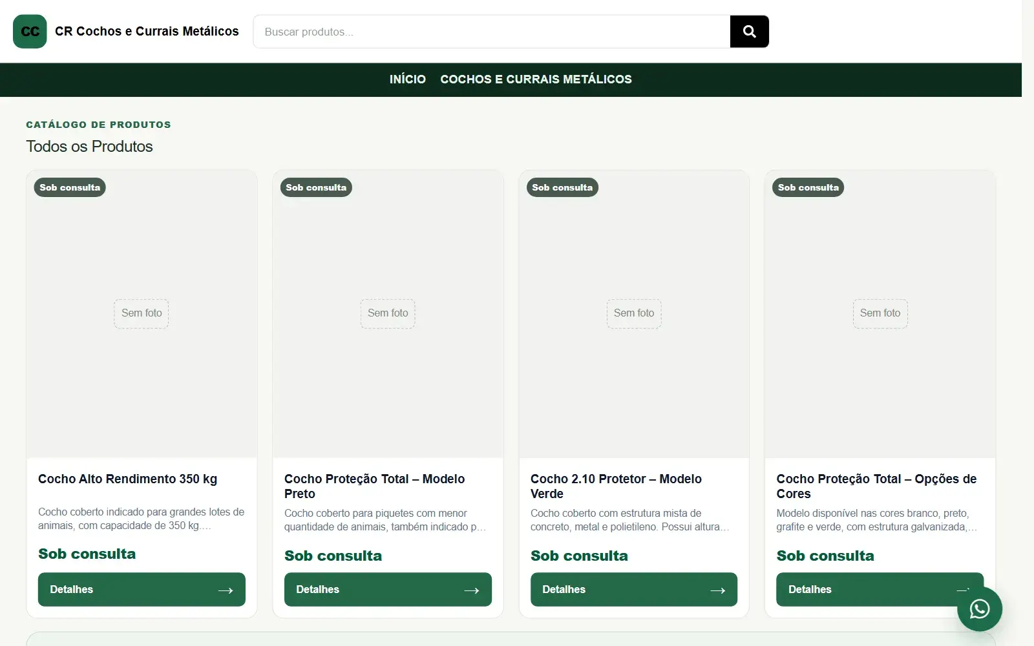Open Detalhes for Cocho Alto Rendimento 350 kg
Viewport: 1034px width, 646px height.
[x=142, y=589]
